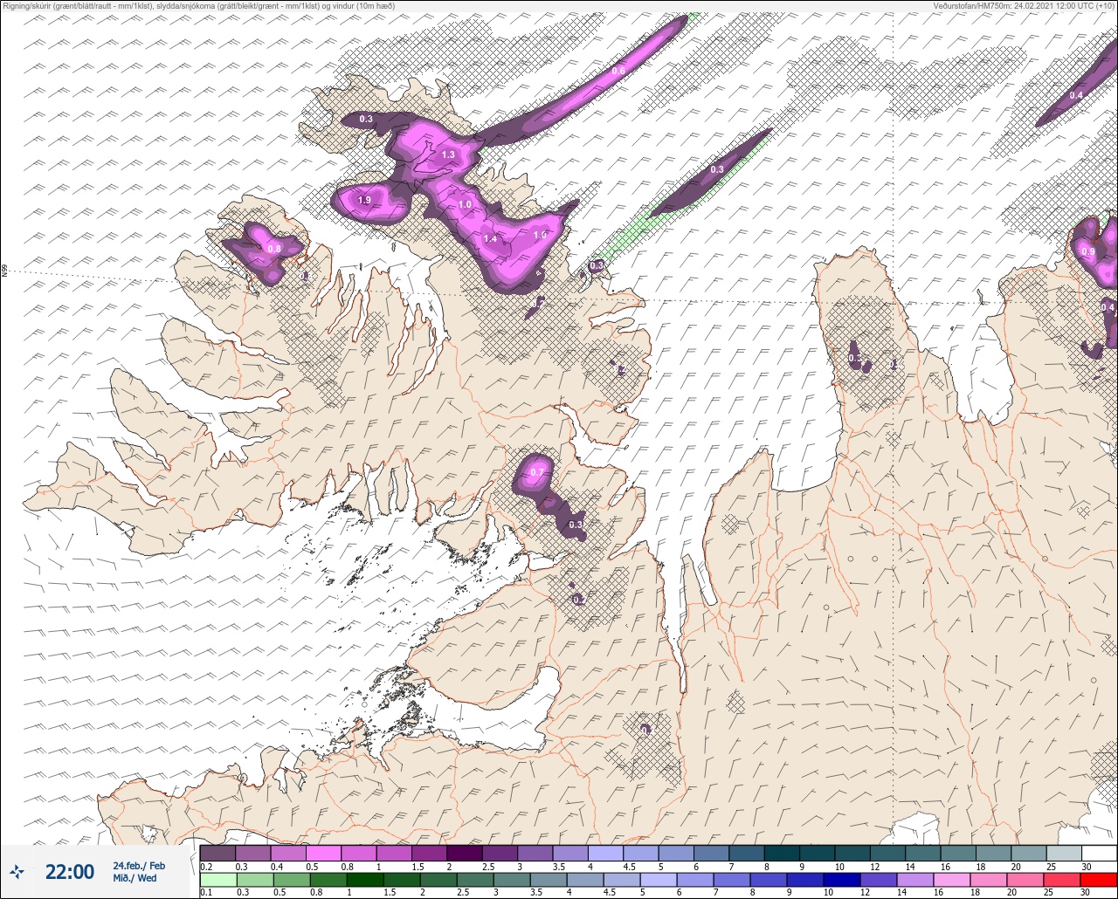The width and height of the screenshot is (1118, 899).
Task: Pick the bottom-row pale green swatch starting at 0.1
Action: click(x=217, y=880)
